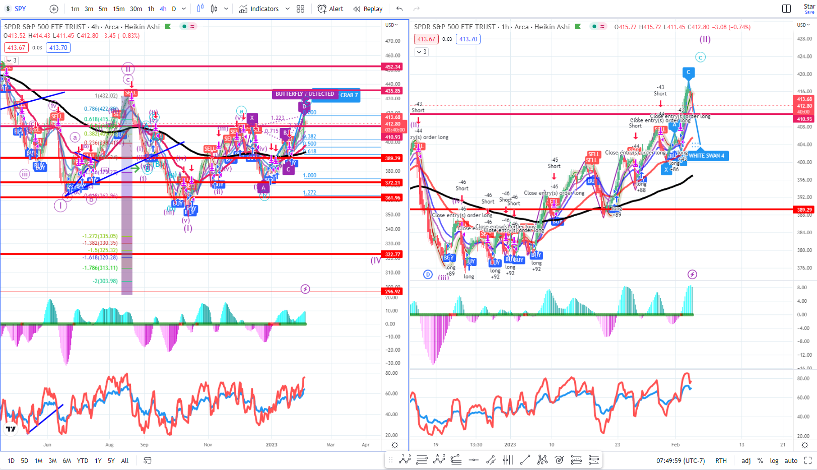The height and width of the screenshot is (470, 817).
Task: Select the Fib retracement lines tool in favorites bar
Action: click(422, 459)
